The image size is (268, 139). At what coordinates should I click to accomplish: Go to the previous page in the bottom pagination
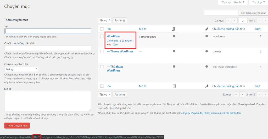pyautogui.click(x=242, y=94)
